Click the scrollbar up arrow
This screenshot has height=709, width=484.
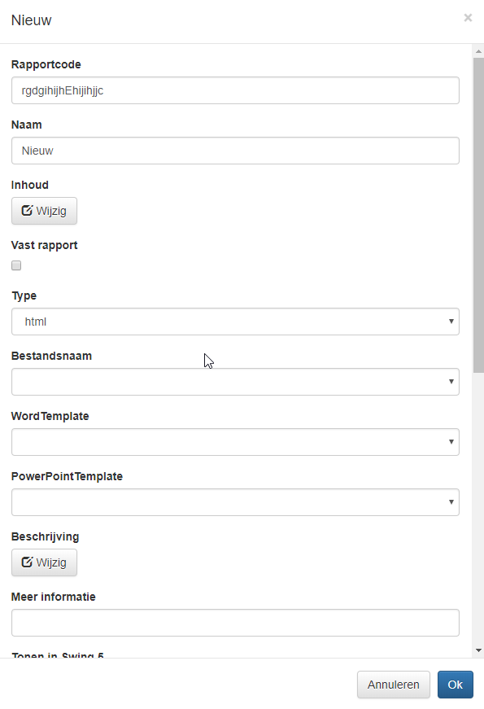point(478,51)
